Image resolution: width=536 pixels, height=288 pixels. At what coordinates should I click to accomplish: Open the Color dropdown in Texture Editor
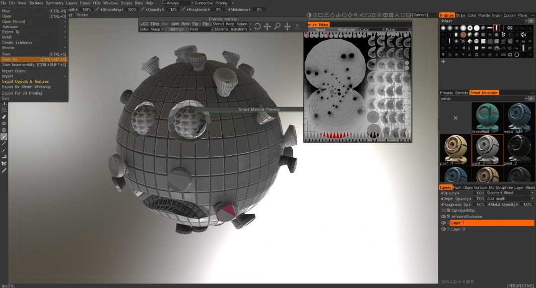point(372,29)
